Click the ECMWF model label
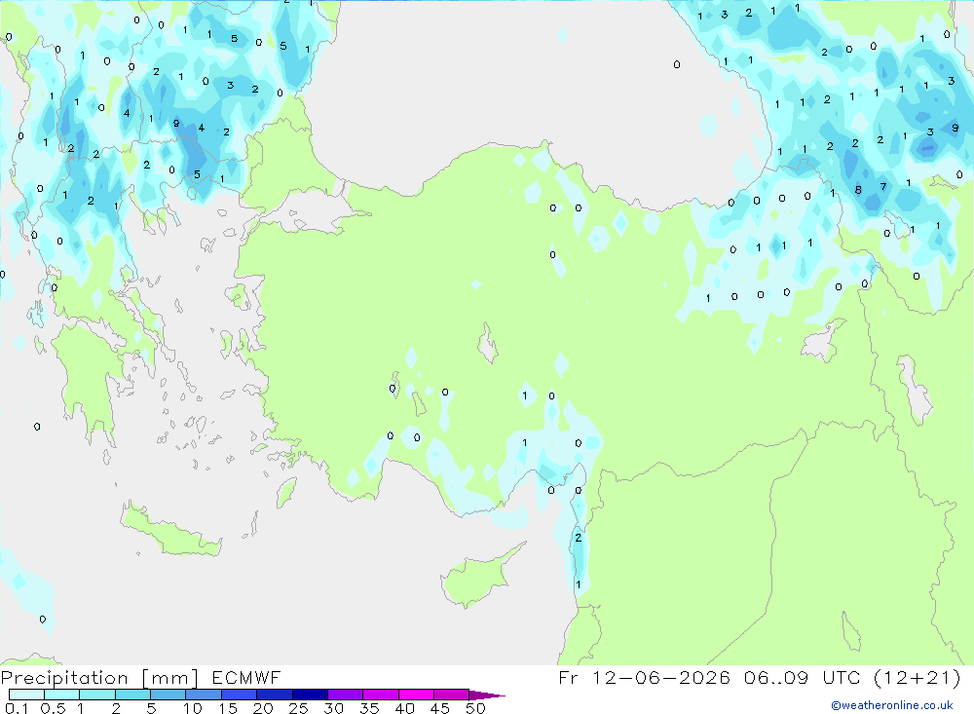The image size is (974, 714). 246,678
